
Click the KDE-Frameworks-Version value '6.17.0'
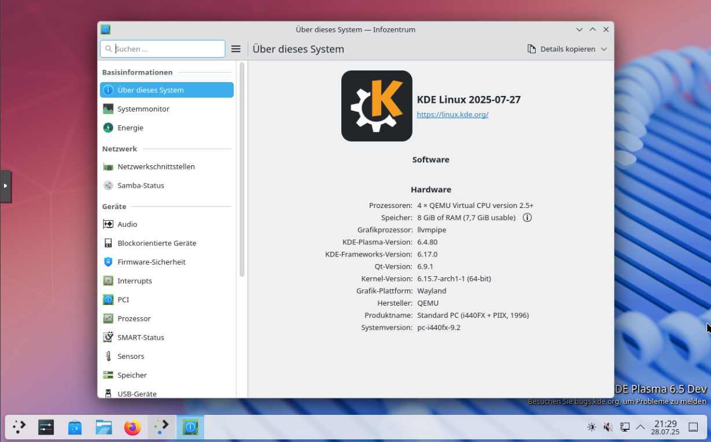428,254
